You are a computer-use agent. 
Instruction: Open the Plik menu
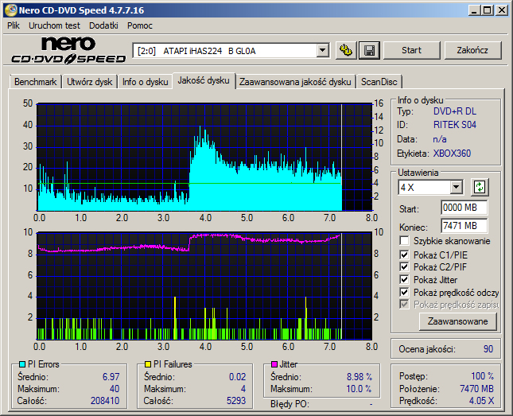14,25
